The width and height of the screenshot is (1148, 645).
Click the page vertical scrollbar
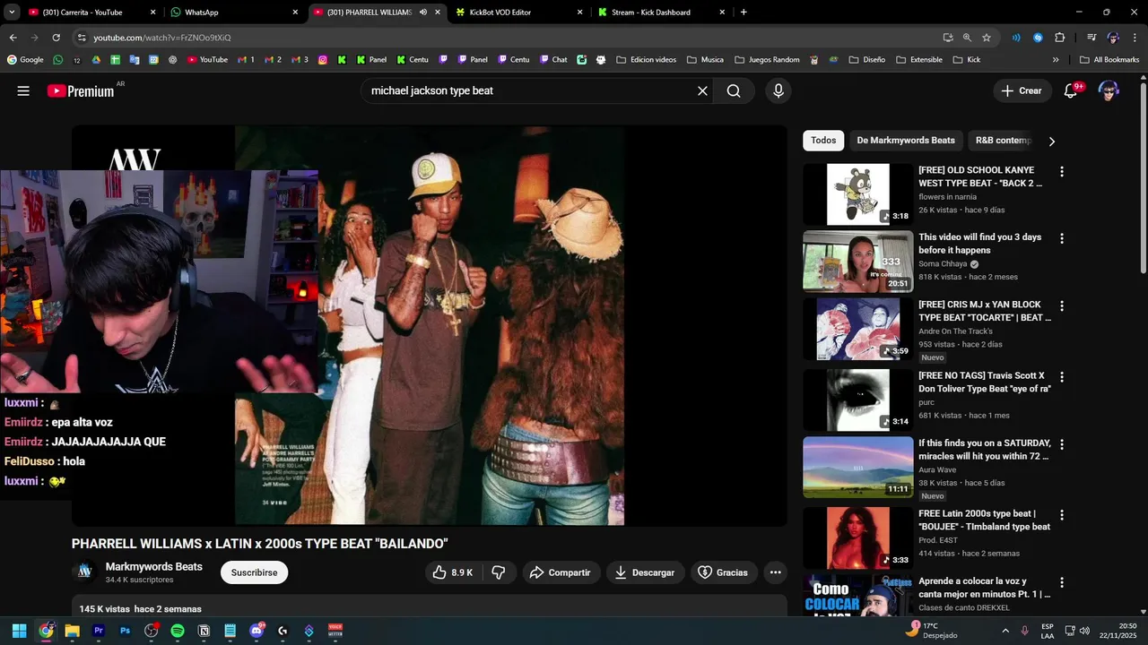coord(1143,179)
